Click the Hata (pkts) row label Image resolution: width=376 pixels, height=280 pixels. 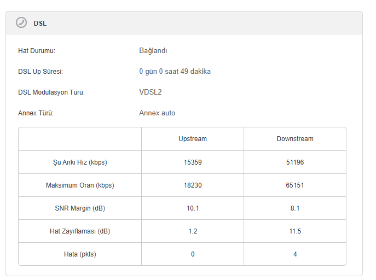[x=80, y=254]
